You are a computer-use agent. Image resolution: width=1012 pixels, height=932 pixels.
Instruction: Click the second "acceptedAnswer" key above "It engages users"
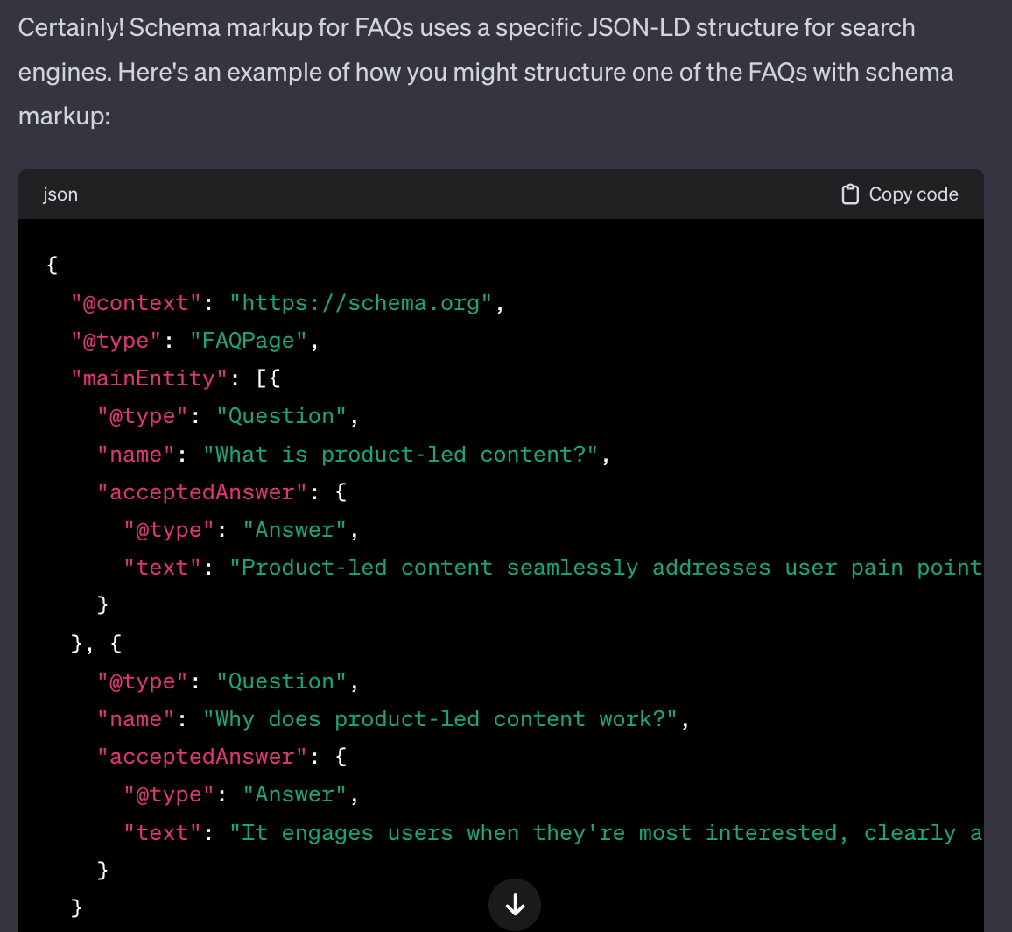tap(202, 756)
